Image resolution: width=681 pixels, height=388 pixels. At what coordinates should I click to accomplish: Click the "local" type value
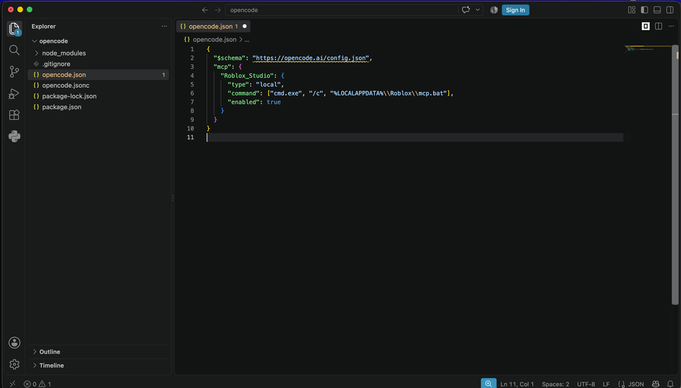click(269, 85)
